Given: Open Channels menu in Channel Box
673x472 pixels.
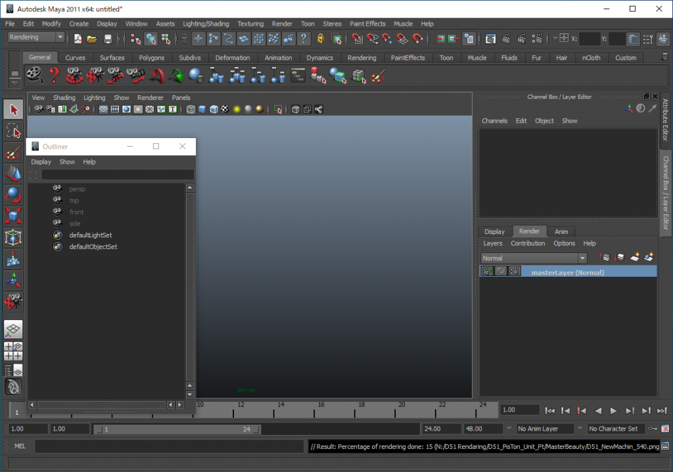Looking at the screenshot, I should click(494, 121).
